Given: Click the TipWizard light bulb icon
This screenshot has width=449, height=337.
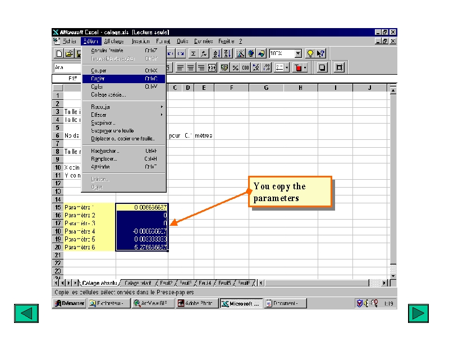Looking at the screenshot, I should coord(310,53).
